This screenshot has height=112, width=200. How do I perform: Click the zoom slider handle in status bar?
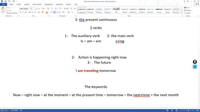click(x=188, y=110)
